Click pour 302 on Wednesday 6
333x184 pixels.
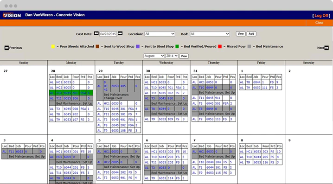[171, 152]
